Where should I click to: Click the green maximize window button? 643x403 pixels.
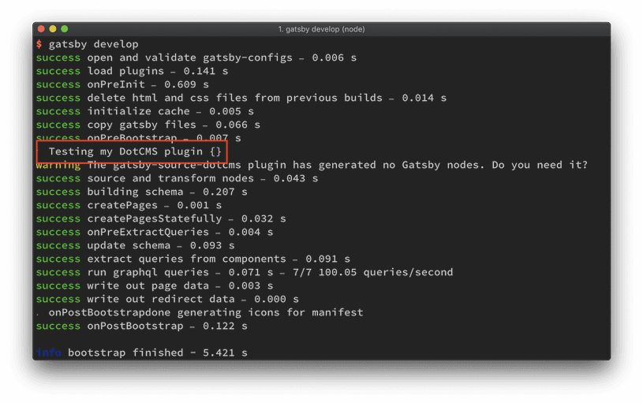pyautogui.click(x=65, y=28)
